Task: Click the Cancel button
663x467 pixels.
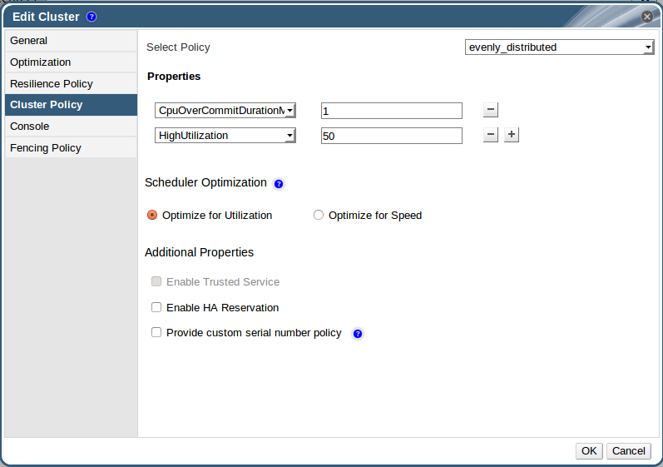Action: coord(628,450)
